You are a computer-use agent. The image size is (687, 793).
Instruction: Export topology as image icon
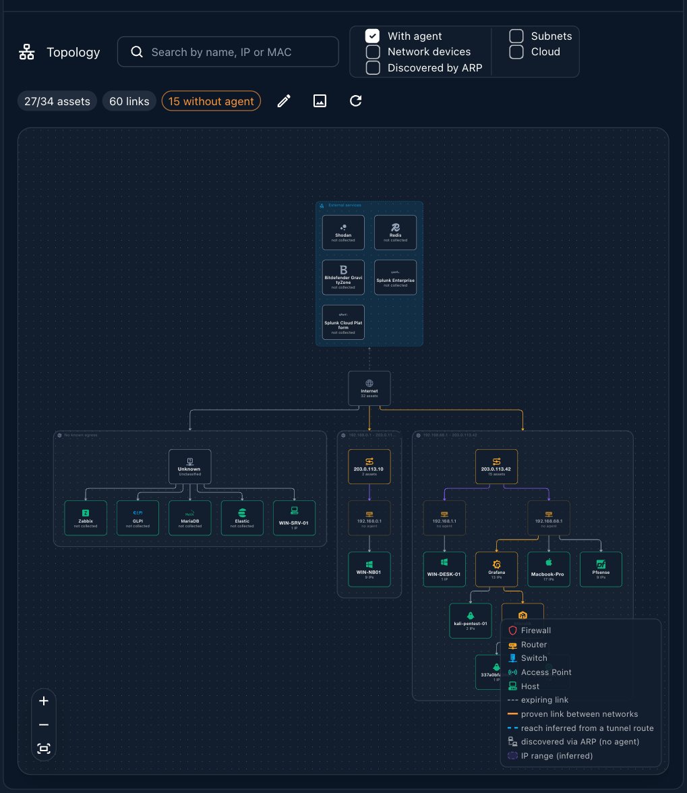[x=320, y=101]
